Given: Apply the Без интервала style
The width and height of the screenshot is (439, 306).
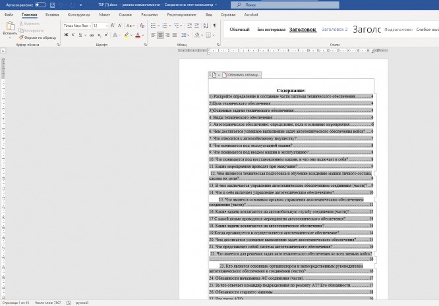Looking at the screenshot, I should (271, 30).
